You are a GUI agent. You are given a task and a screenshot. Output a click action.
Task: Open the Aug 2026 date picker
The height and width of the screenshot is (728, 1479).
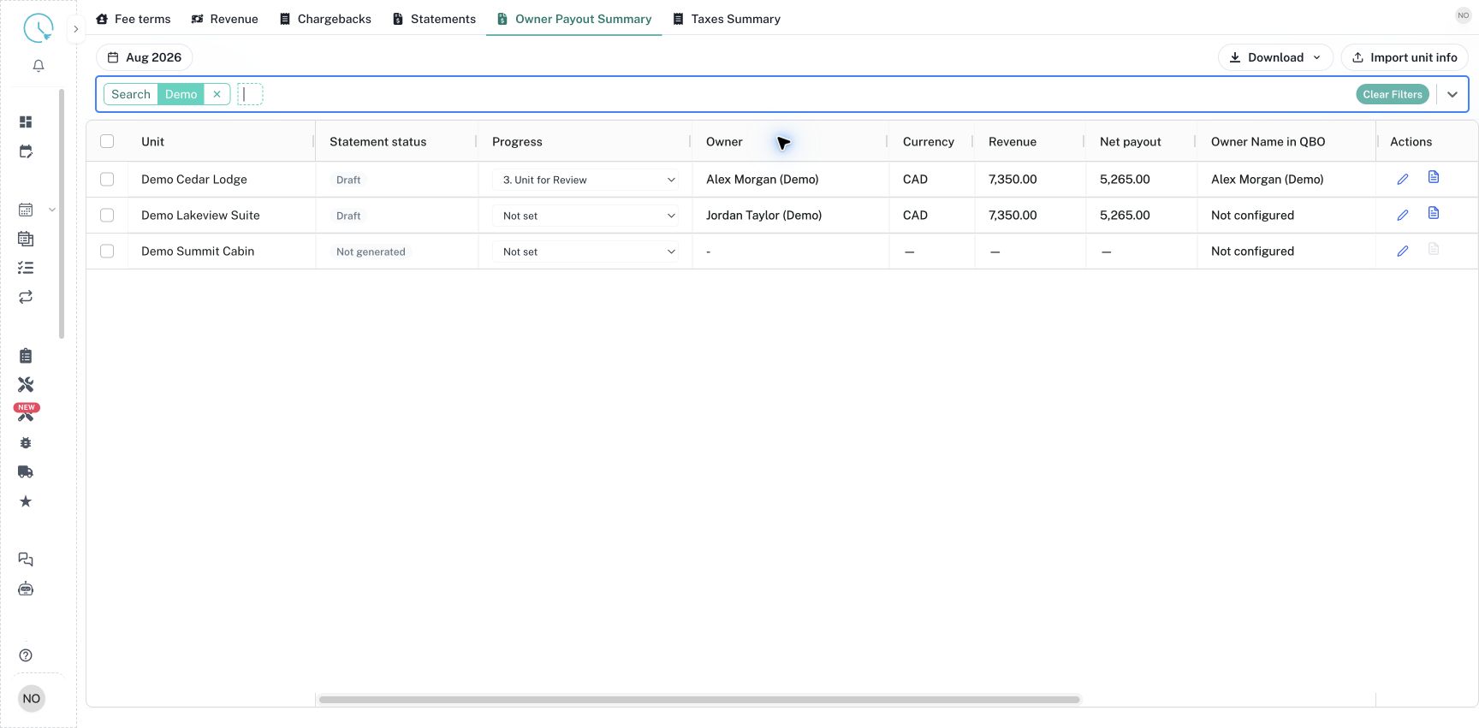(145, 57)
